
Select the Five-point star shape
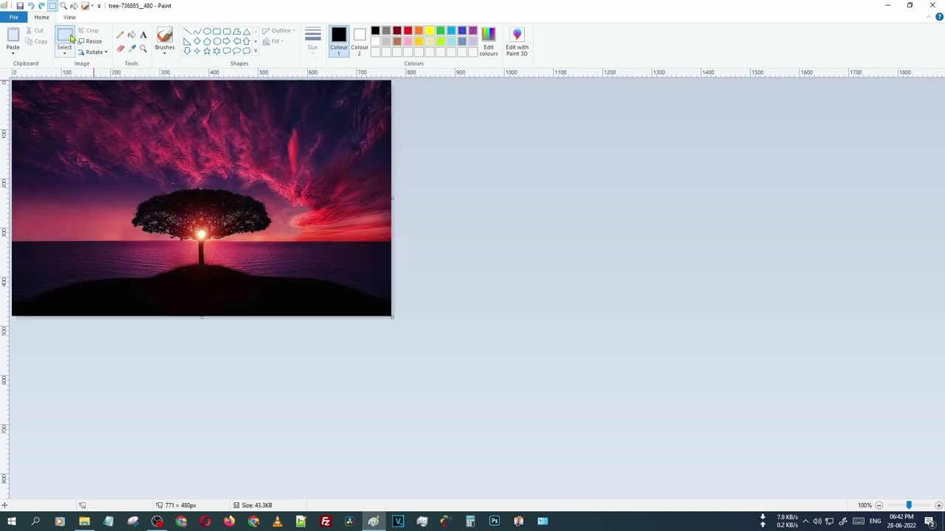(x=207, y=51)
